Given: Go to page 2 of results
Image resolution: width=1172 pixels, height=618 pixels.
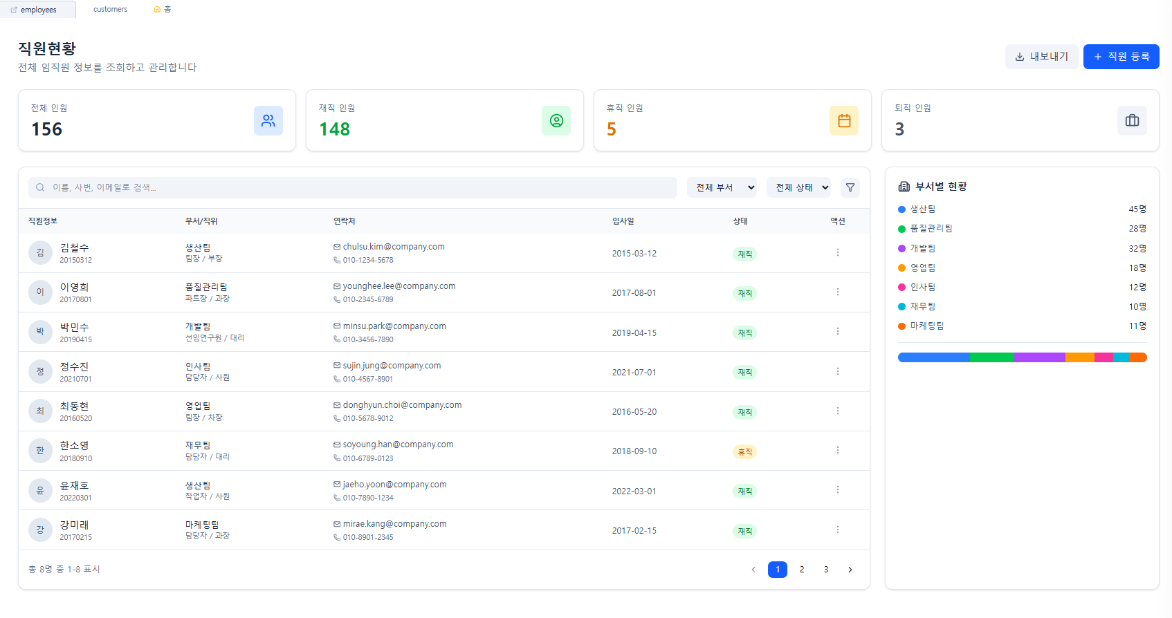Looking at the screenshot, I should [801, 570].
